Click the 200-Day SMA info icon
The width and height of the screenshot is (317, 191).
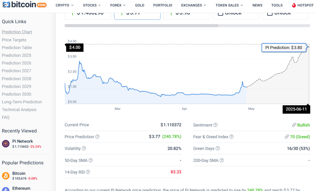click(x=222, y=160)
